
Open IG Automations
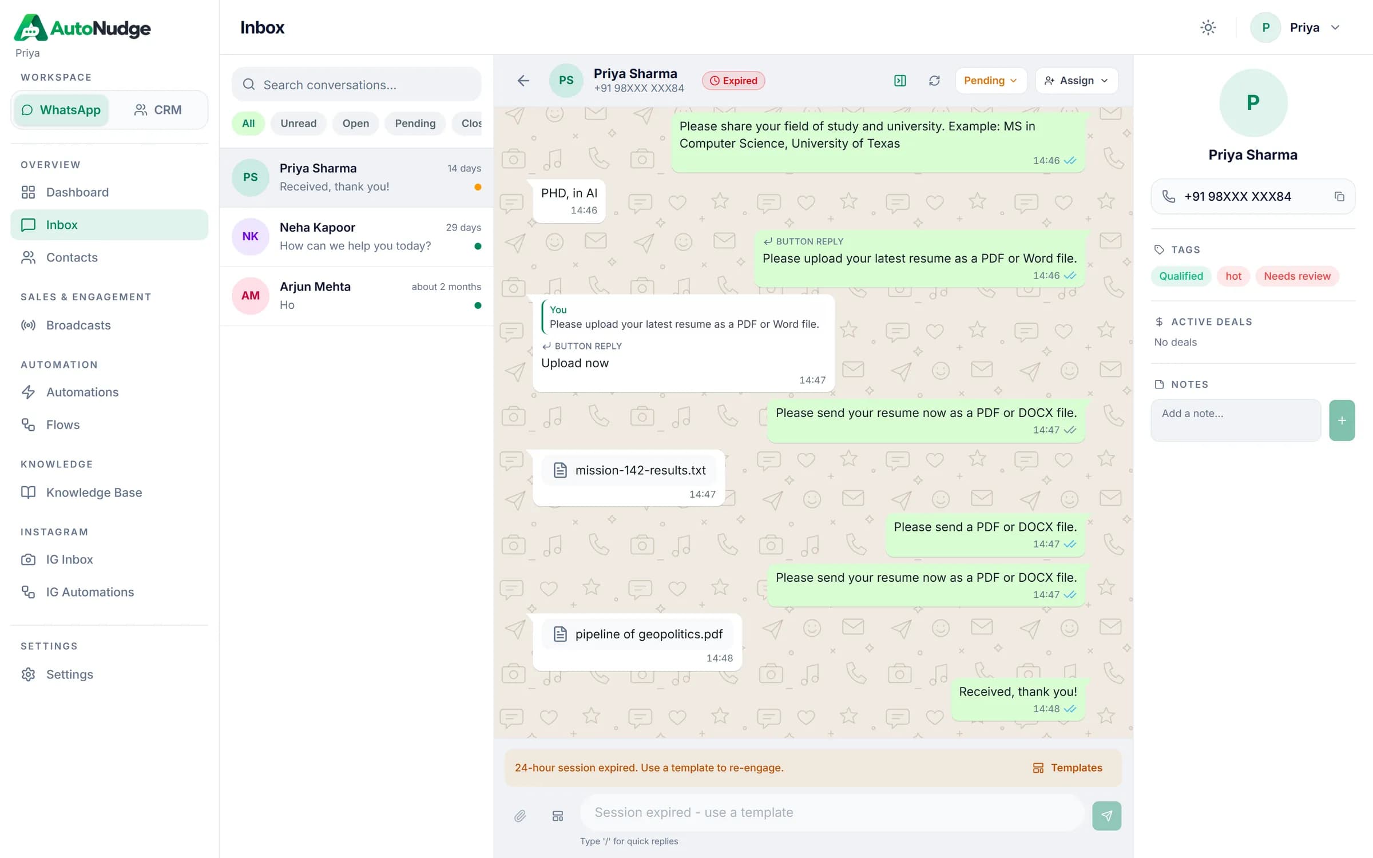(109, 592)
